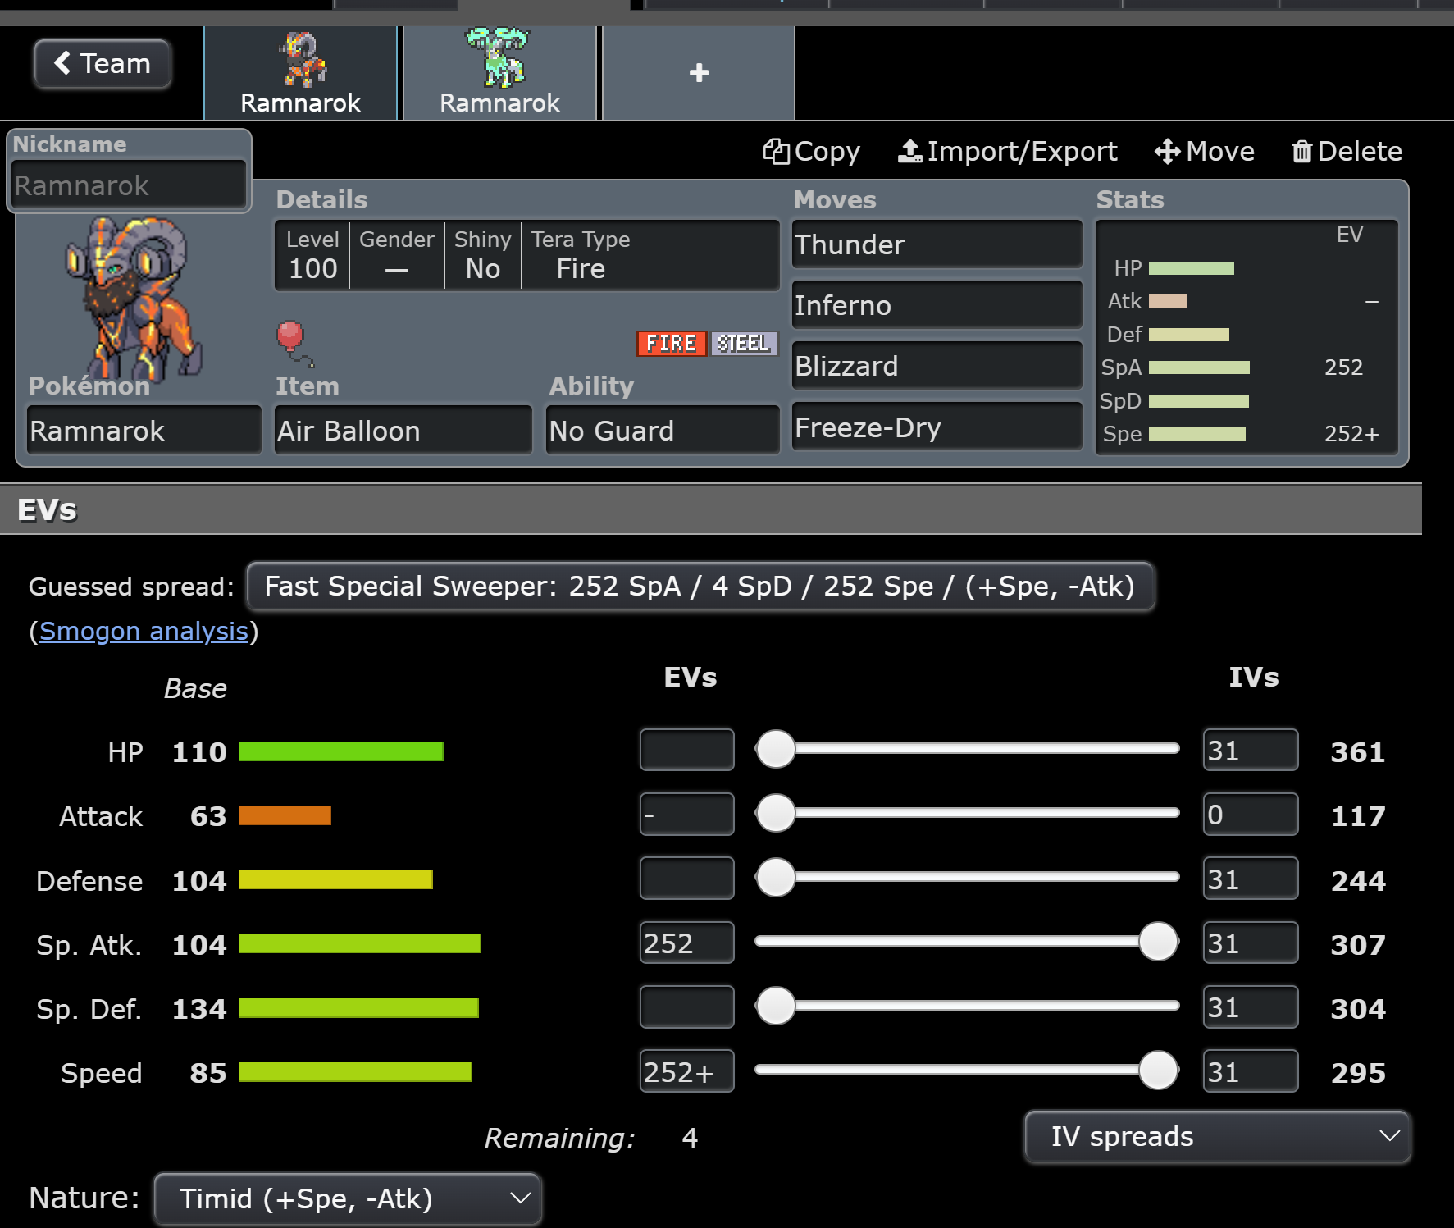Click the STEEL type badge
The width and height of the screenshot is (1454, 1228).
pos(744,344)
